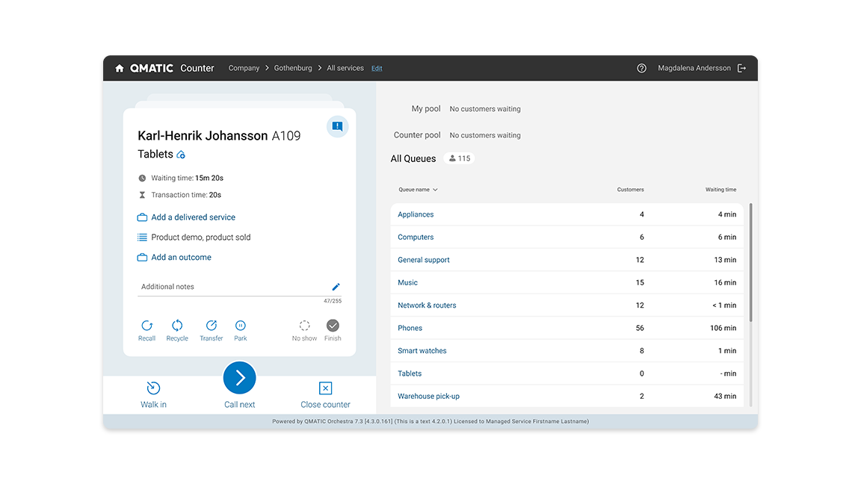Start a Walk in visit
Screen dimensions: 861x484
point(153,394)
